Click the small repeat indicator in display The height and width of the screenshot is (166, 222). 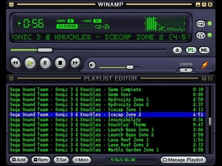click(98, 27)
